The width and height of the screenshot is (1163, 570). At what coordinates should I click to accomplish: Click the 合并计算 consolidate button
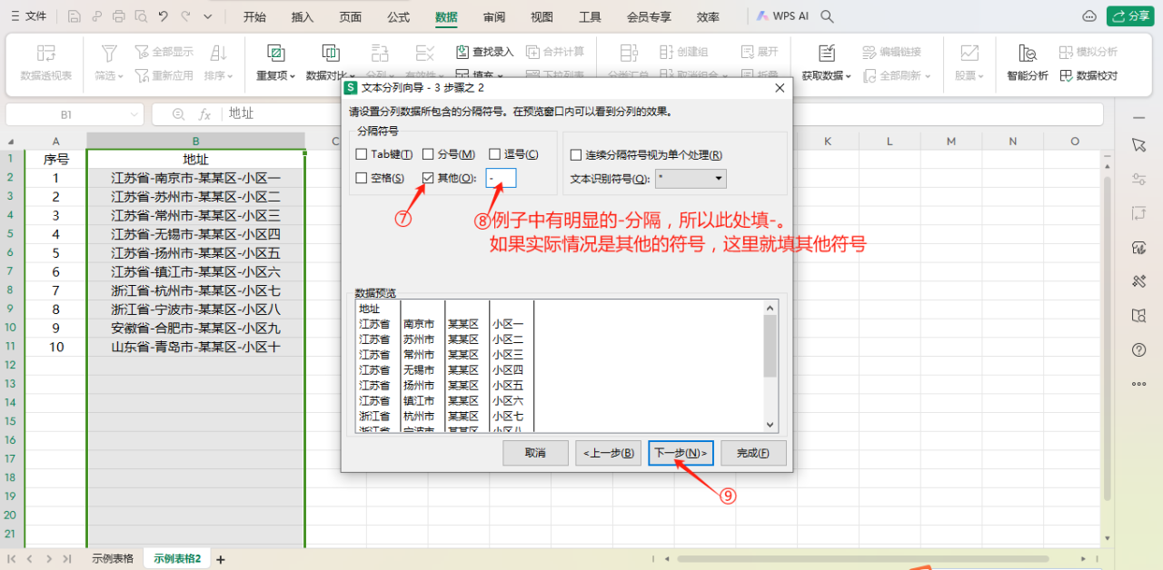tap(554, 52)
